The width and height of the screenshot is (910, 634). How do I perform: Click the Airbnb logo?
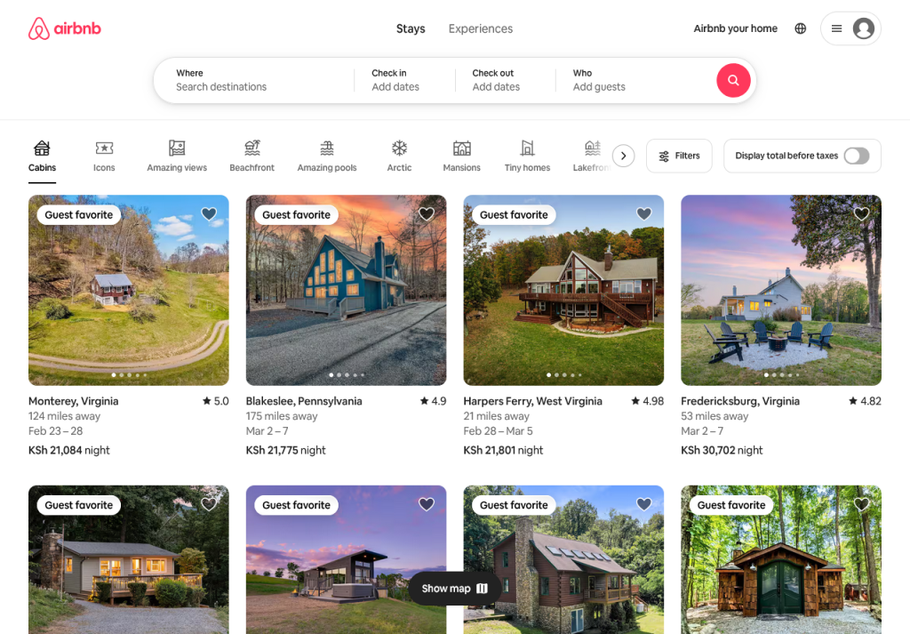(x=64, y=28)
